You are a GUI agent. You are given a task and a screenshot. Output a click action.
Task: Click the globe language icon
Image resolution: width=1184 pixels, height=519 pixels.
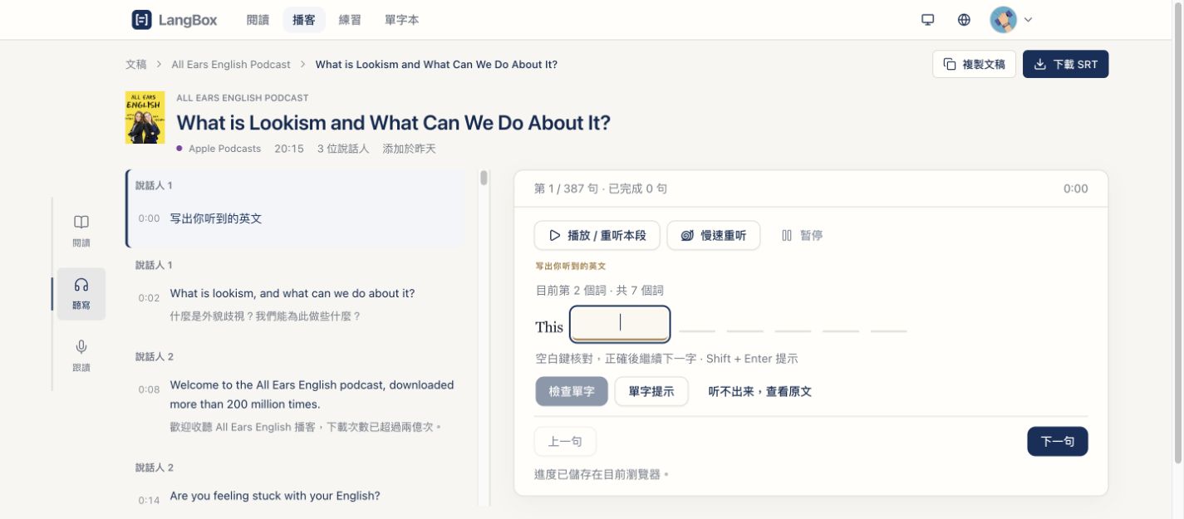coord(964,20)
